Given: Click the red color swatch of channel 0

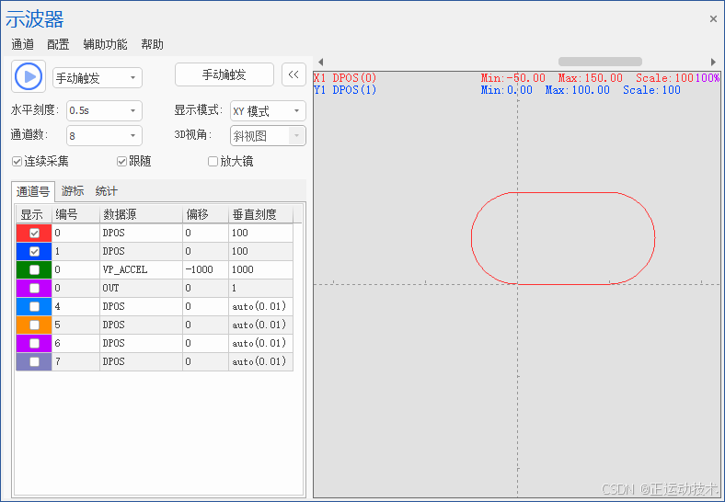Looking at the screenshot, I should pos(34,233).
